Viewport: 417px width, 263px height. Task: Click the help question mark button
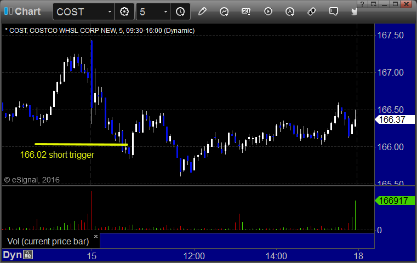tap(362, 4)
